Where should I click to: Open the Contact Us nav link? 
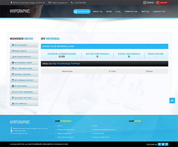coord(159,11)
